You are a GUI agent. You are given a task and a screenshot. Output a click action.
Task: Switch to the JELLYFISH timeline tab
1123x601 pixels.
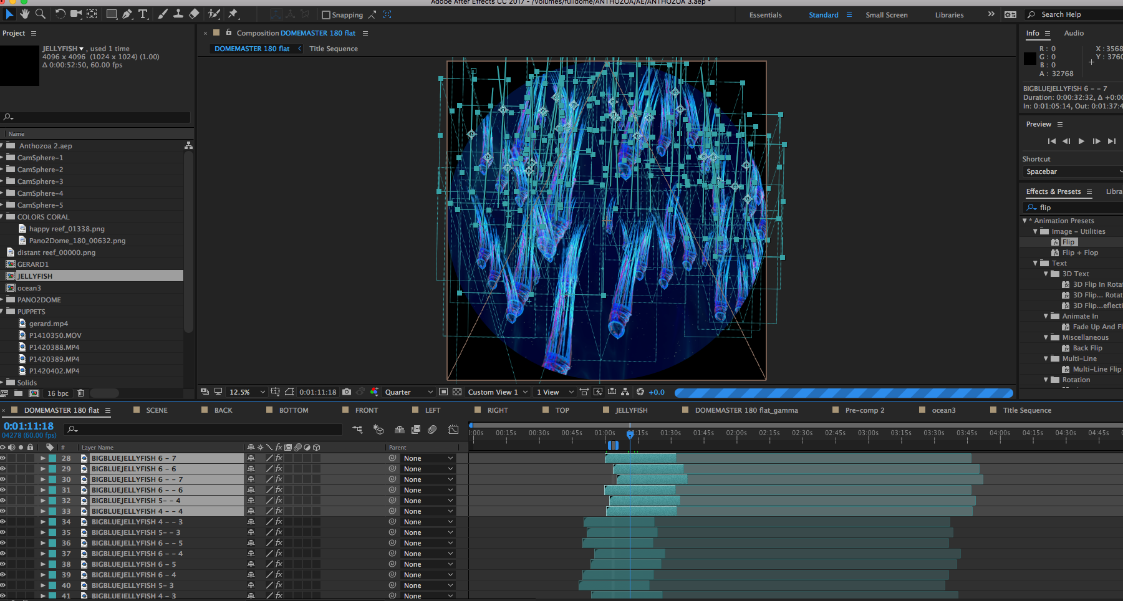pos(631,410)
